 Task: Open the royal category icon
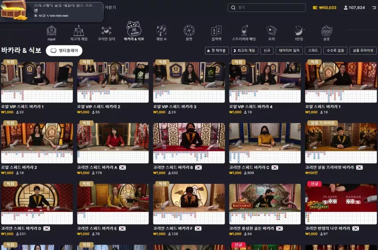click(x=51, y=31)
